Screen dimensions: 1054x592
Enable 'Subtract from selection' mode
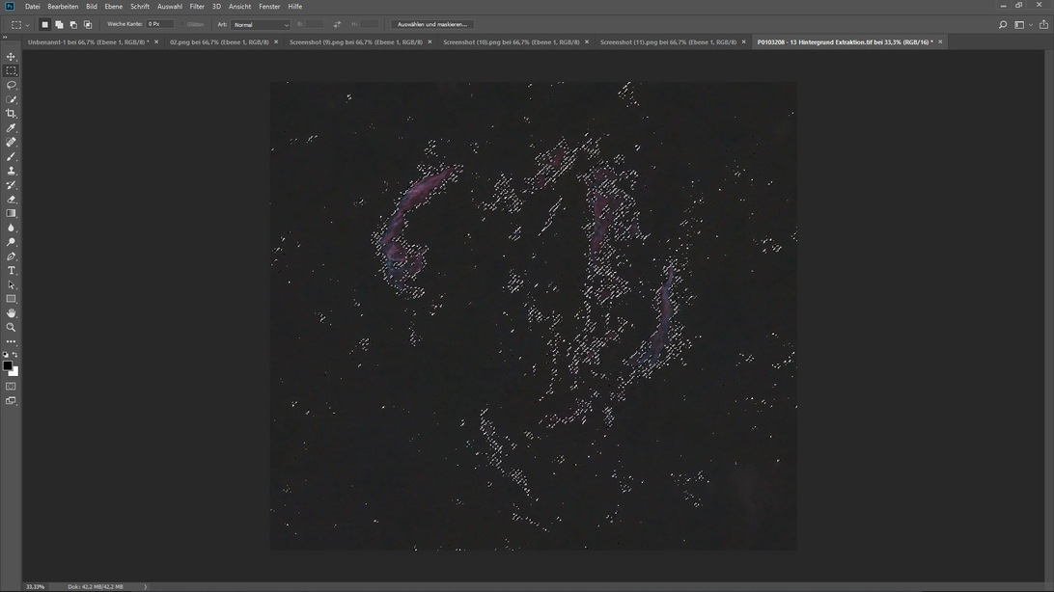(x=73, y=24)
